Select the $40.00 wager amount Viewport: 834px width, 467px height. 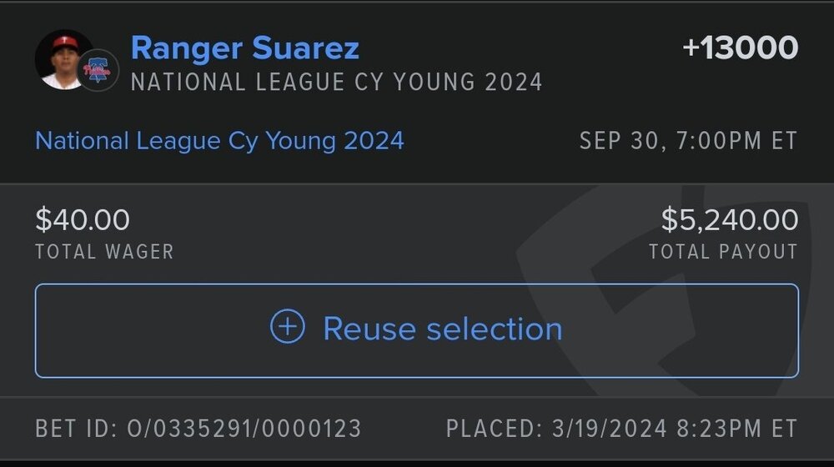(x=83, y=220)
